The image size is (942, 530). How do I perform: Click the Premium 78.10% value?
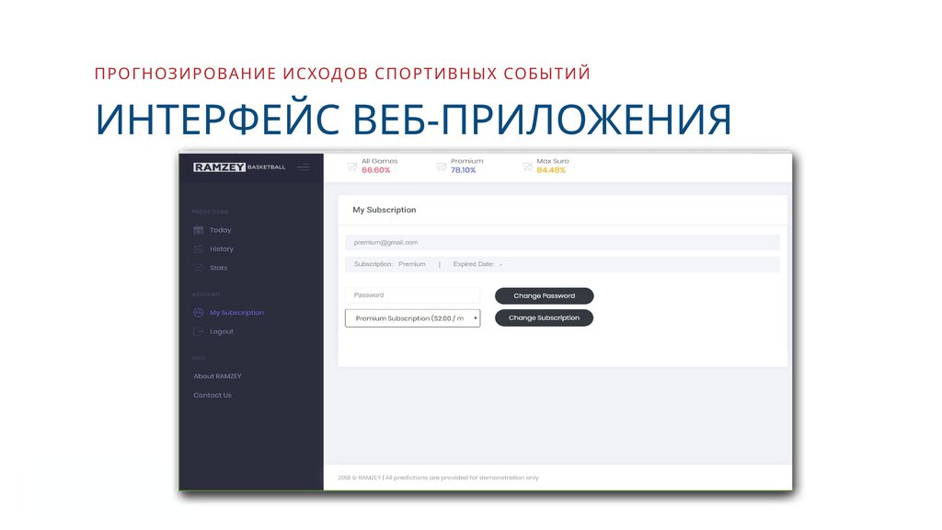tap(464, 170)
